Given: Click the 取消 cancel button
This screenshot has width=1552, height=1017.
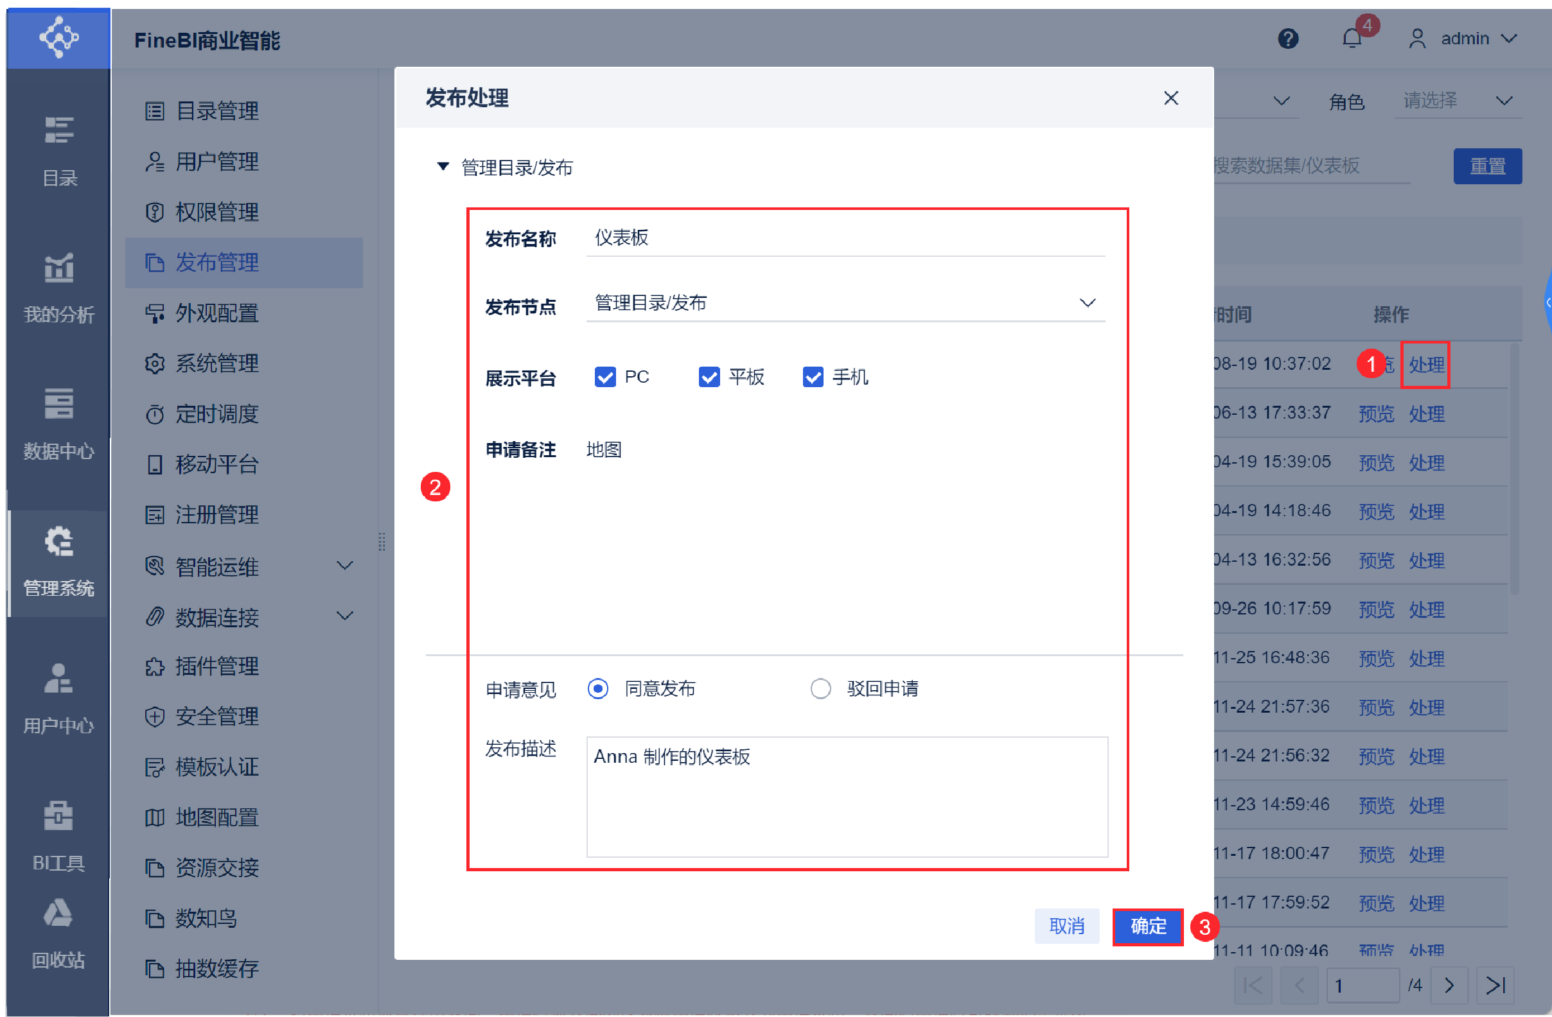Looking at the screenshot, I should 1066,926.
